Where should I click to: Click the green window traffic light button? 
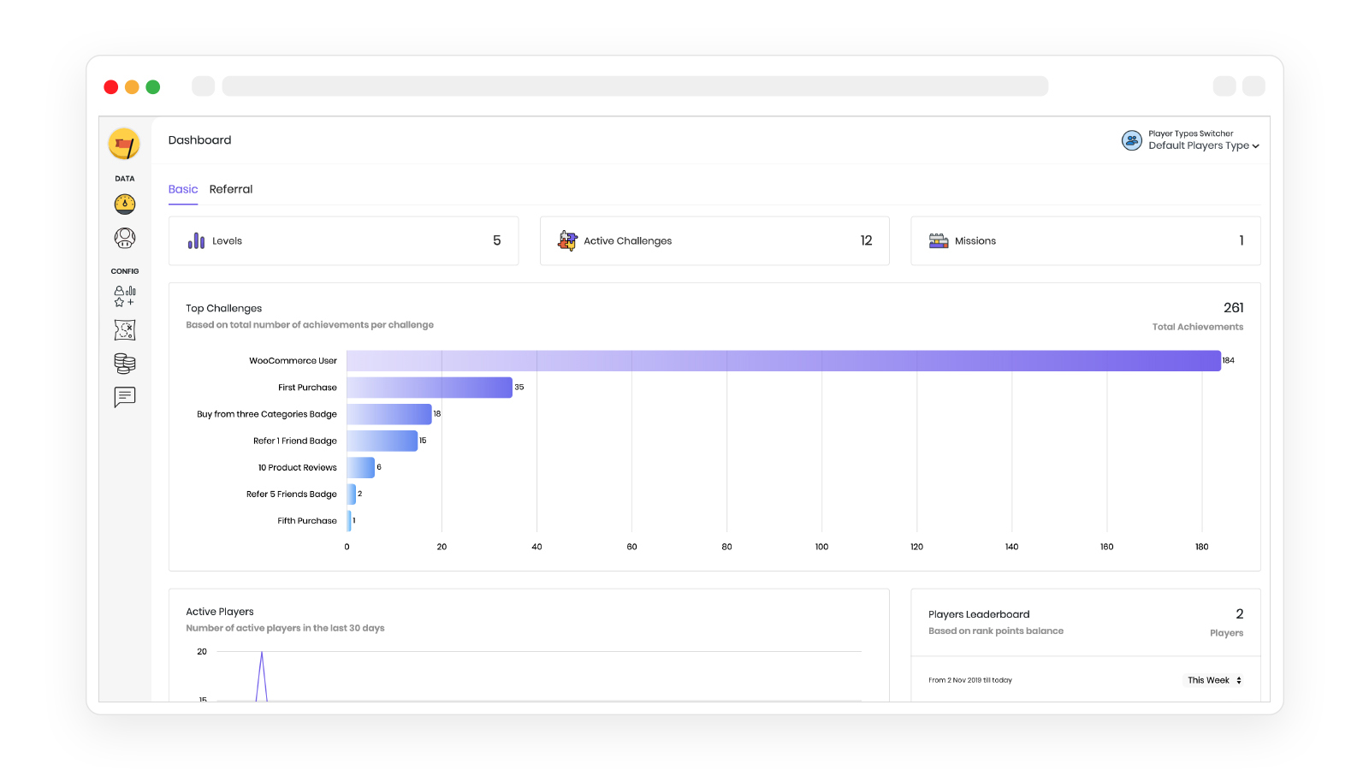click(153, 86)
